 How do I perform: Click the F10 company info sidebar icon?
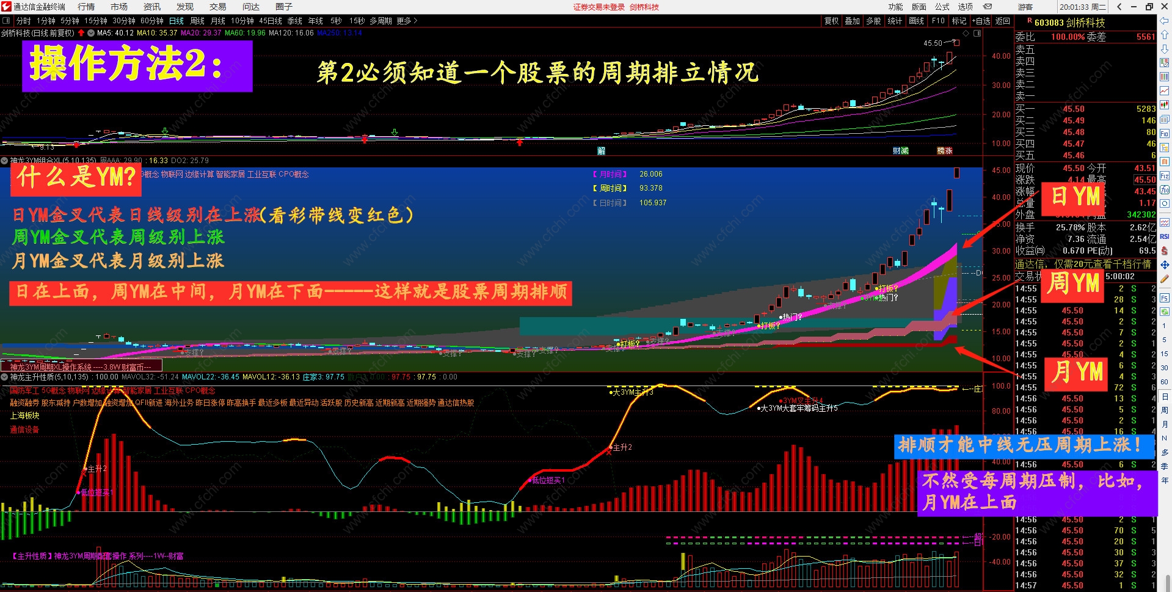click(x=1165, y=134)
